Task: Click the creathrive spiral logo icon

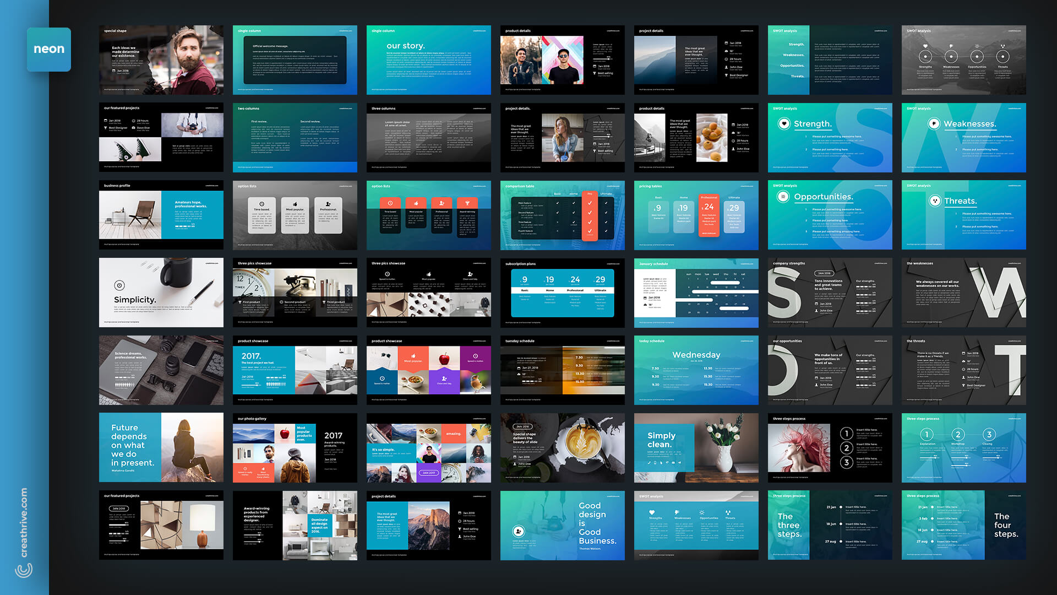Action: (24, 571)
